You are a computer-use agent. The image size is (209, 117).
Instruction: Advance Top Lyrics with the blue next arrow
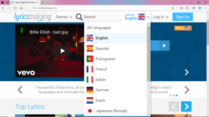186,106
